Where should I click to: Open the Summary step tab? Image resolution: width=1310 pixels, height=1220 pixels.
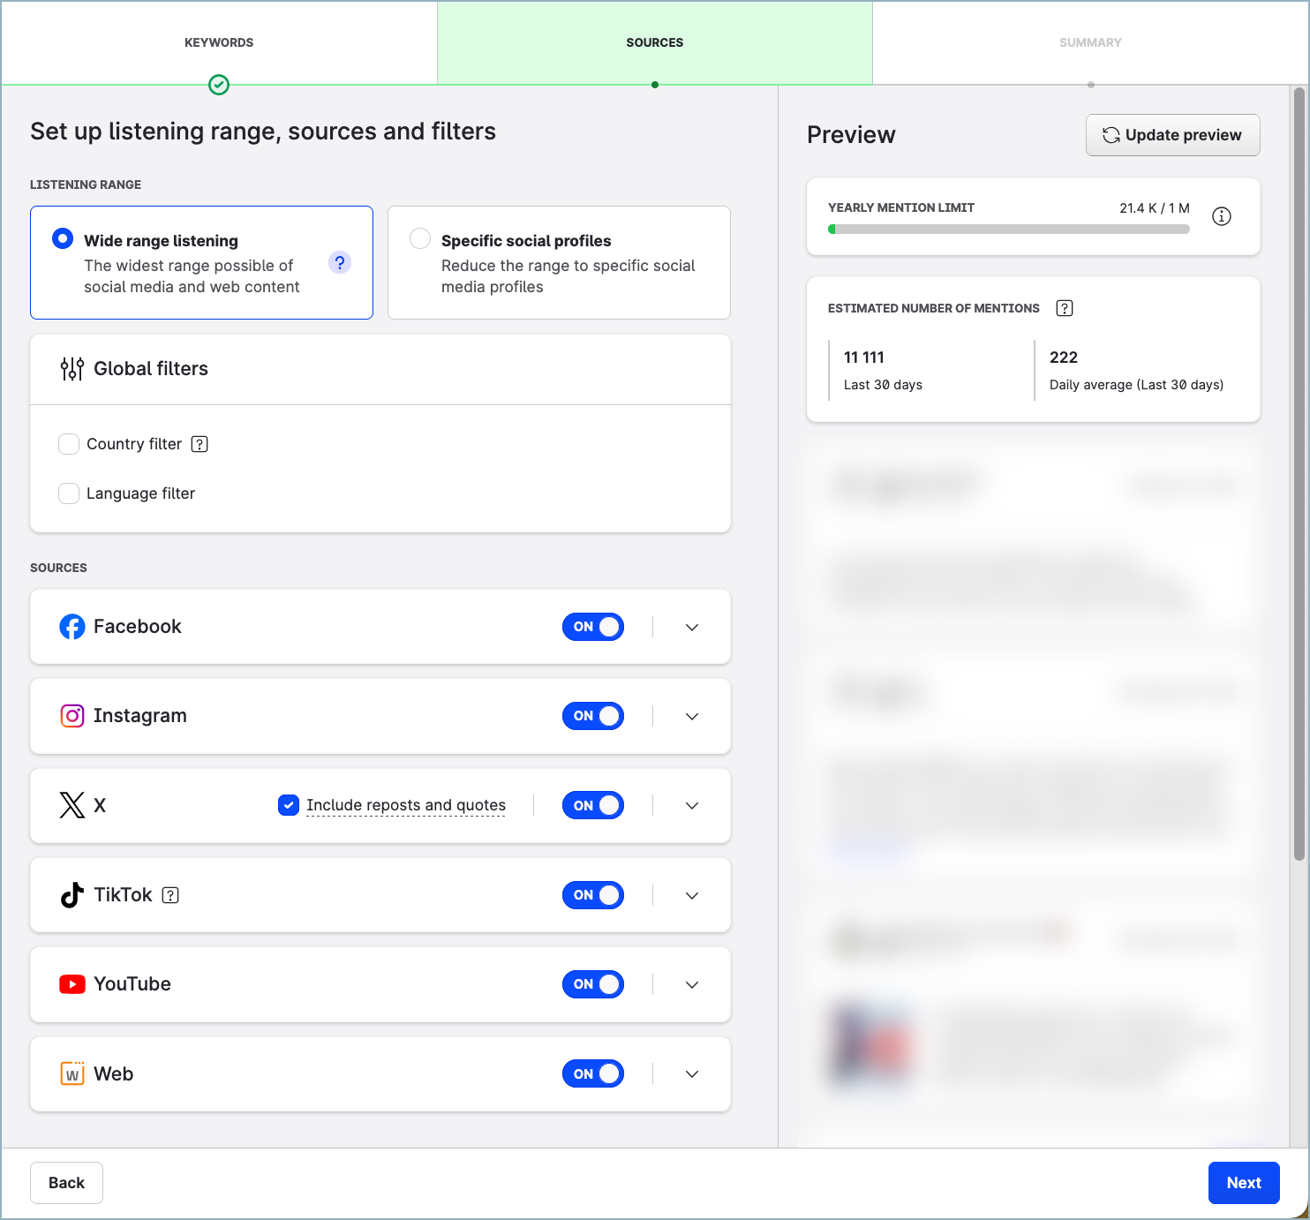[x=1090, y=42]
